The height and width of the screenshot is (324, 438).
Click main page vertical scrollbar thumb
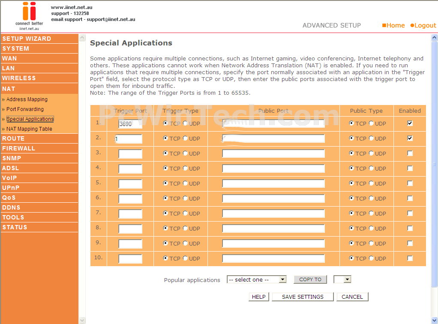[435, 164]
